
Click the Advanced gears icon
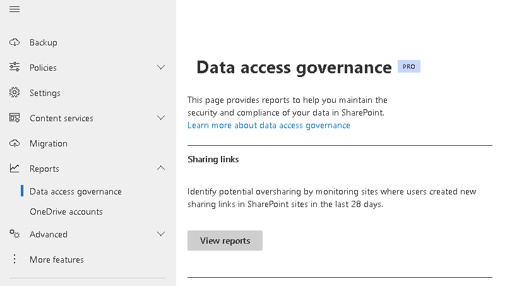click(x=15, y=234)
